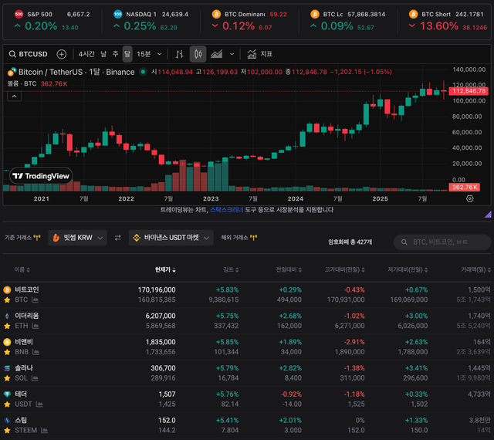The width and height of the screenshot is (494, 440).
Task: Click the 362.76K volume label on axis
Action: (x=465, y=188)
